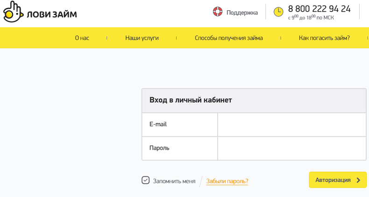Viewport: 369px width, 197px height.
Task: Follow the Забыли пароль? link
Action: pyautogui.click(x=227, y=181)
